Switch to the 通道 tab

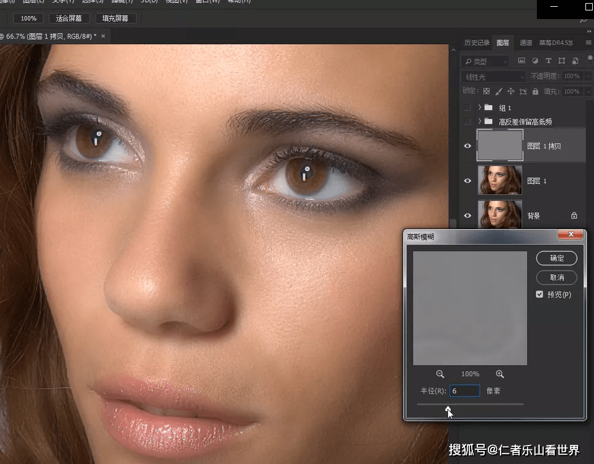pyautogui.click(x=526, y=43)
